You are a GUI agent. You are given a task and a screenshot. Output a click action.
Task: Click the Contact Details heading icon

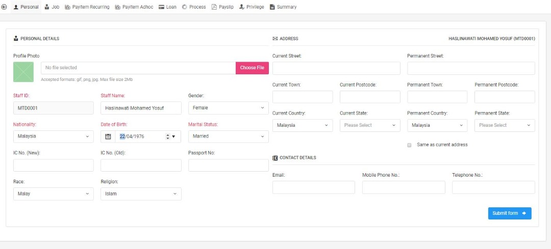pyautogui.click(x=275, y=158)
